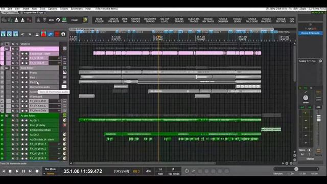Click the icon on the Harmonica audio track
327x184 pixels.
(64, 86)
